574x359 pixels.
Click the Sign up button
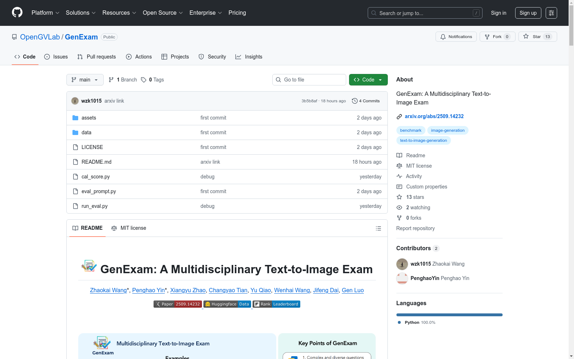tap(528, 13)
